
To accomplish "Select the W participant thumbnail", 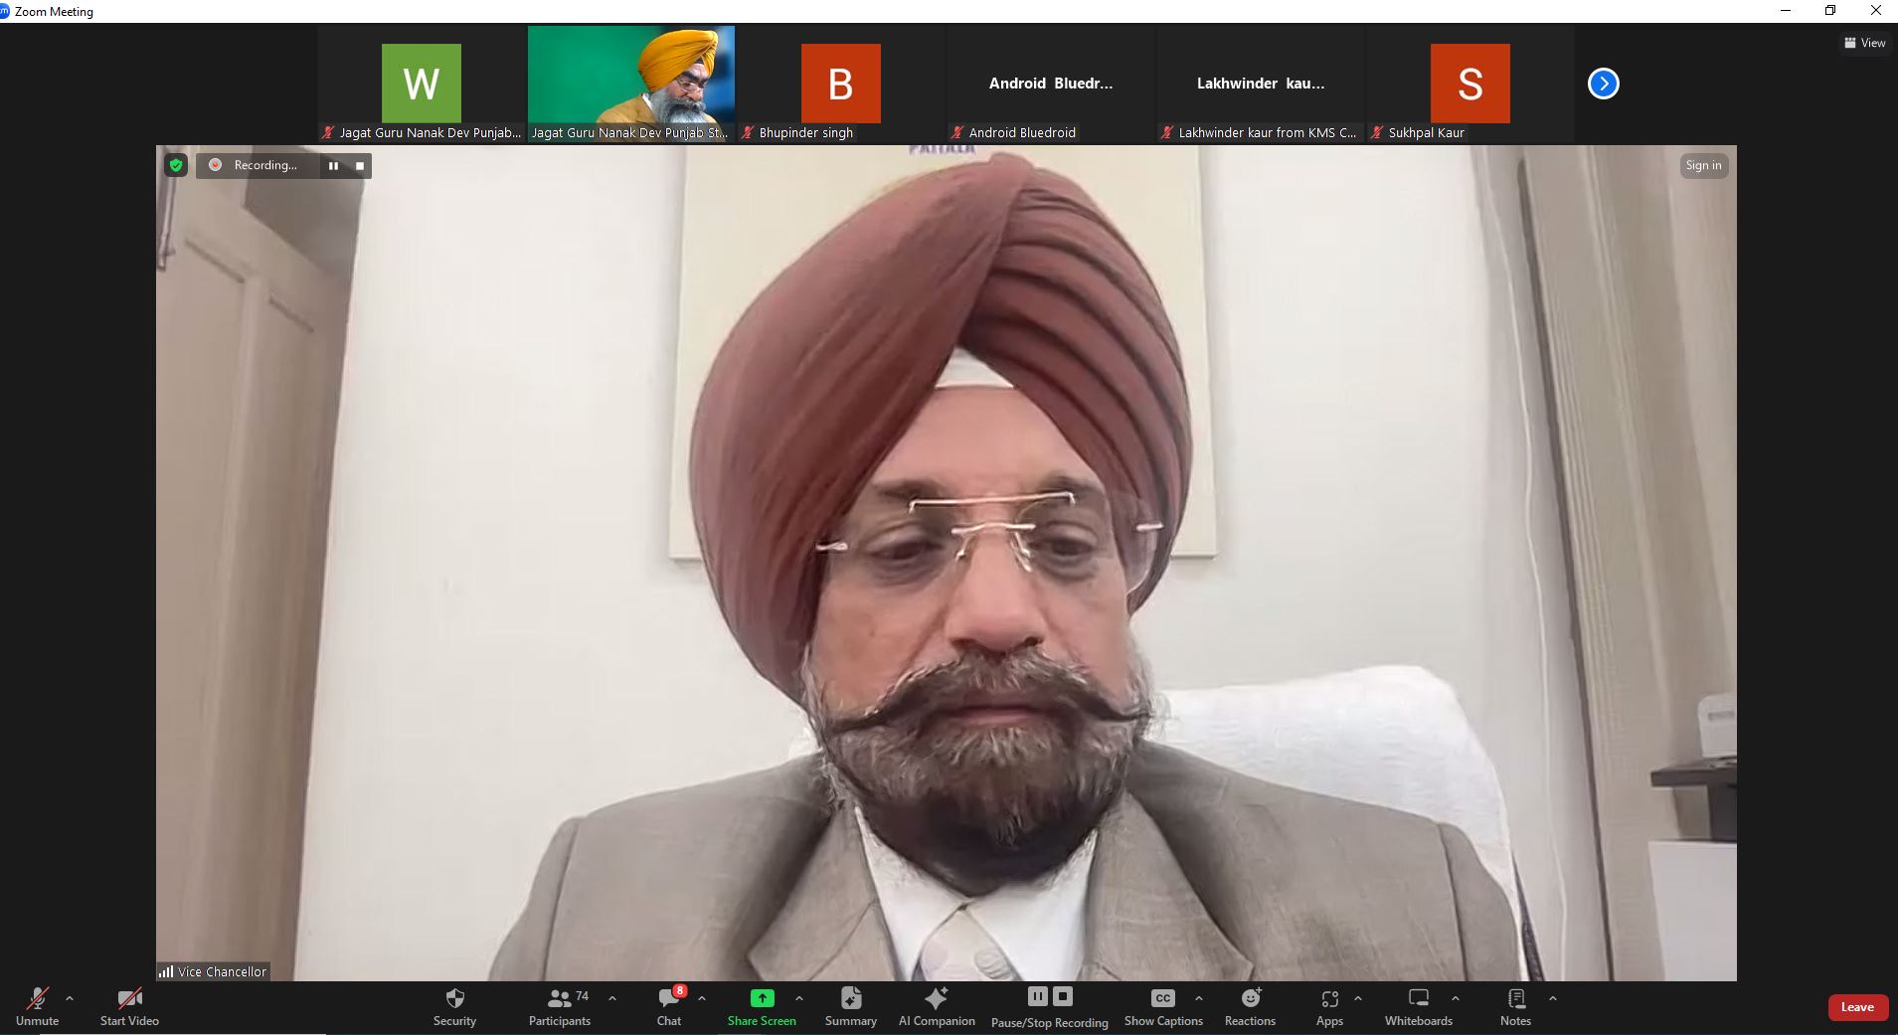I will [x=422, y=85].
